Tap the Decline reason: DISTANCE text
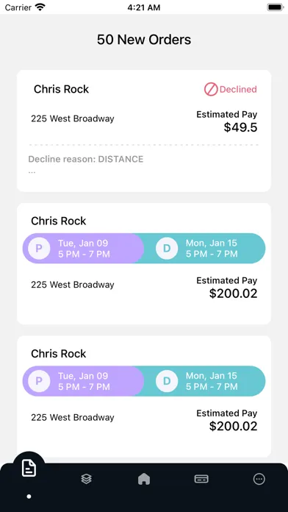The image size is (288, 512). 86,159
